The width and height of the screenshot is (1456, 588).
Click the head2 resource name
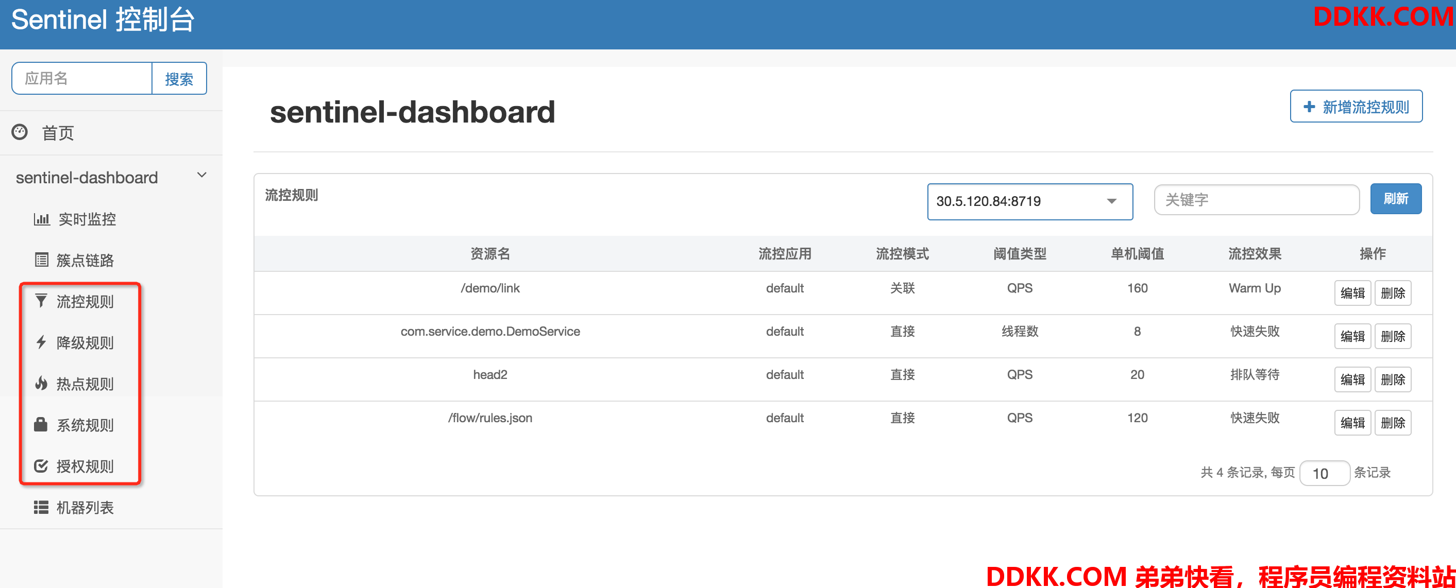(490, 374)
